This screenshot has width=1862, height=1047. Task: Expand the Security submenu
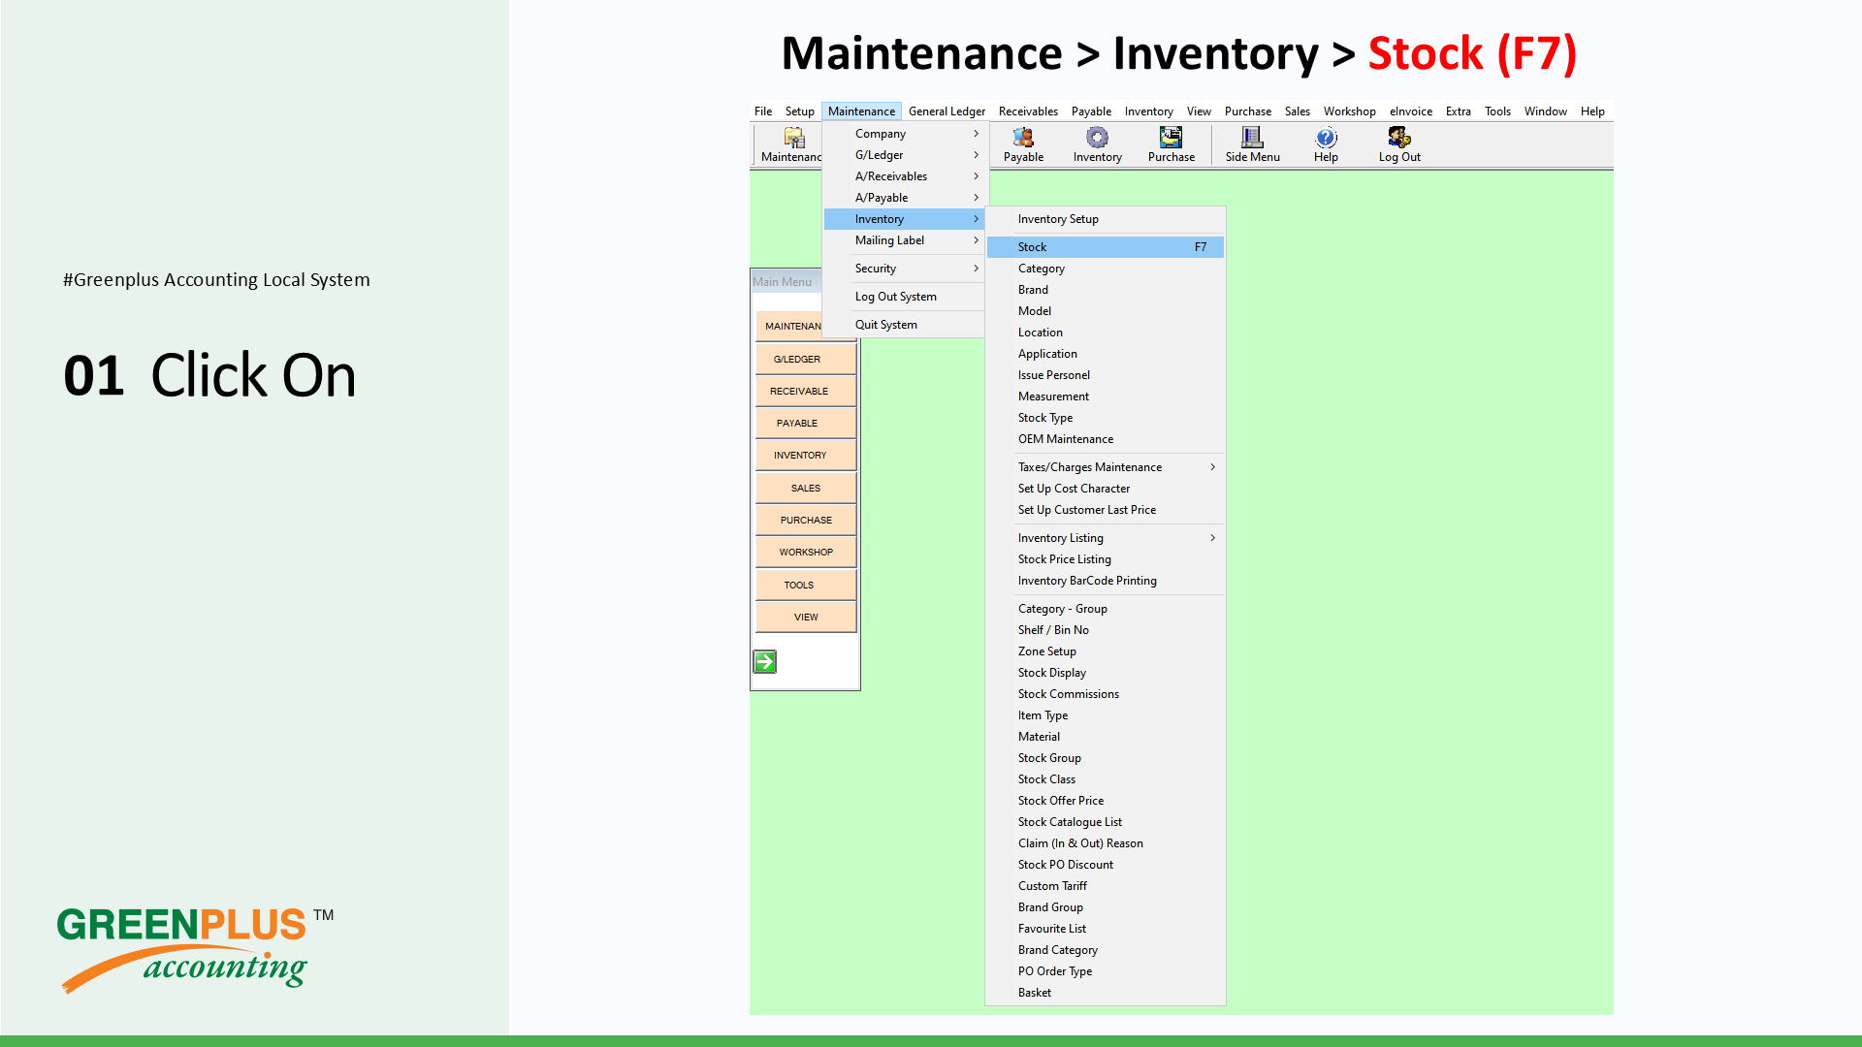click(x=904, y=269)
